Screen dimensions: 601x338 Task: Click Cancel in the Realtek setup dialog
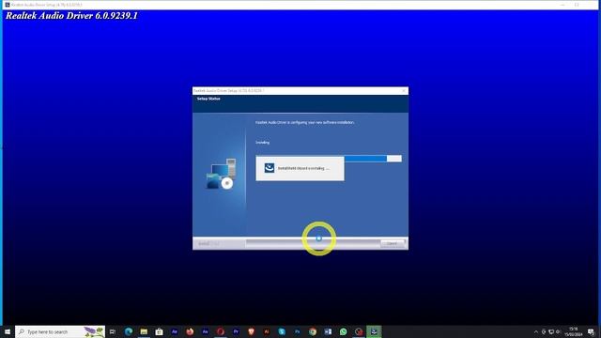pos(393,243)
